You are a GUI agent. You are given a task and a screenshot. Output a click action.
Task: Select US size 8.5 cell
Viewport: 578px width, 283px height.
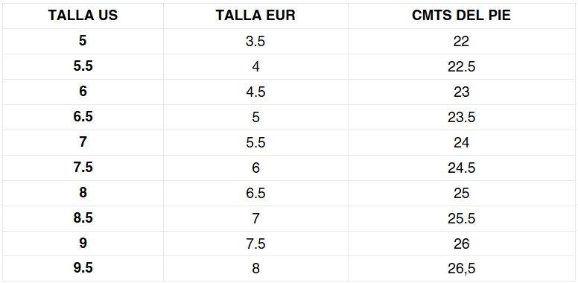(83, 218)
